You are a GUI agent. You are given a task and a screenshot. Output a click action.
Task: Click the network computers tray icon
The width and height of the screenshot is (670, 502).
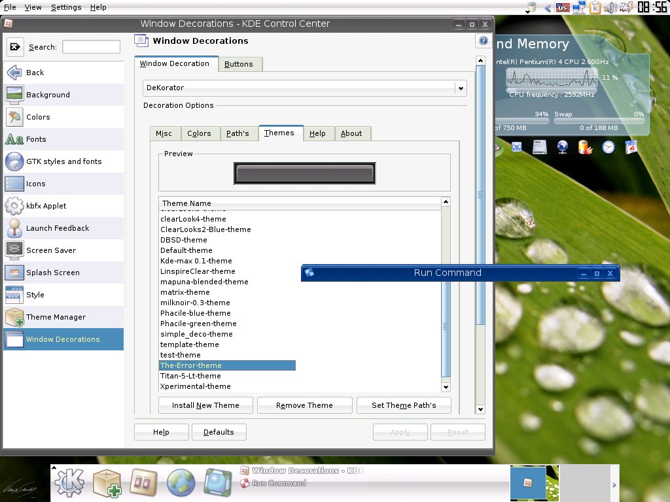579,7
